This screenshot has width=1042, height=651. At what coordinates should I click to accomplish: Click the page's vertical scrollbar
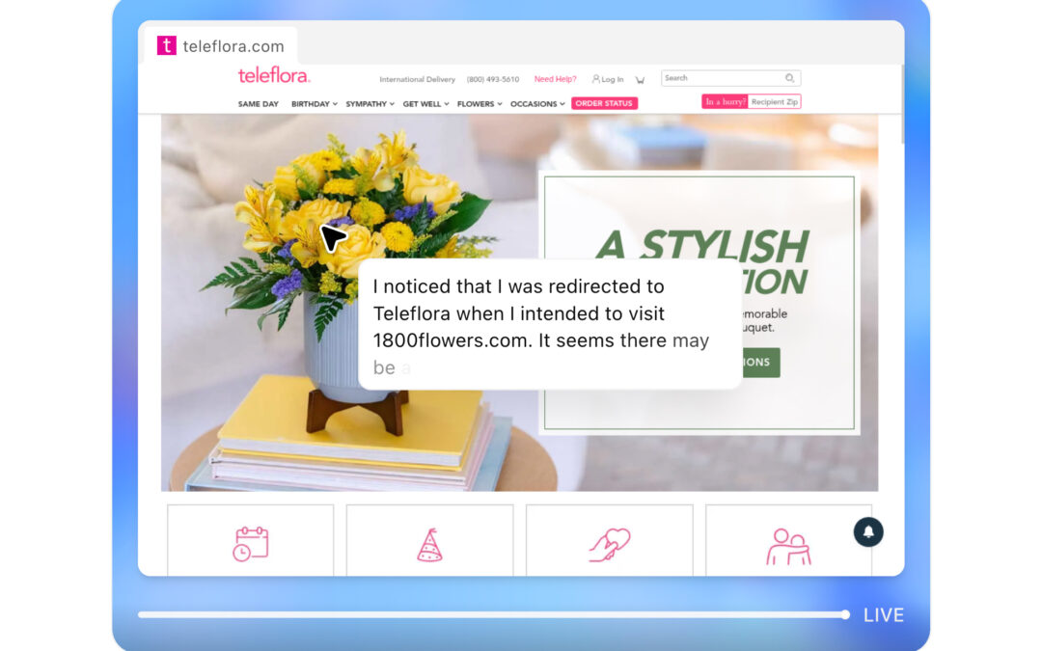tap(902, 104)
